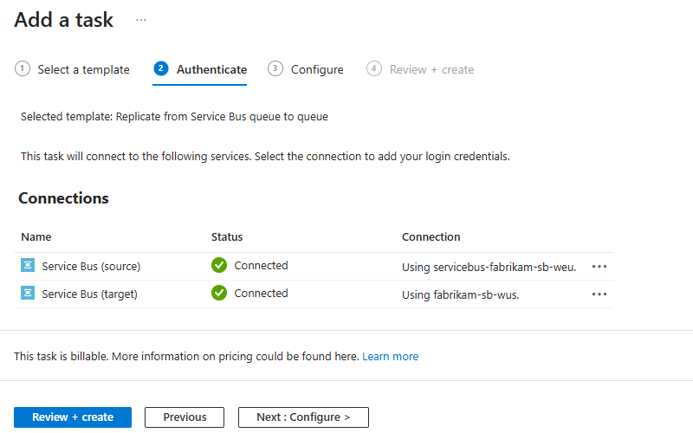Click the Name column header
The width and height of the screenshot is (693, 433).
(36, 236)
